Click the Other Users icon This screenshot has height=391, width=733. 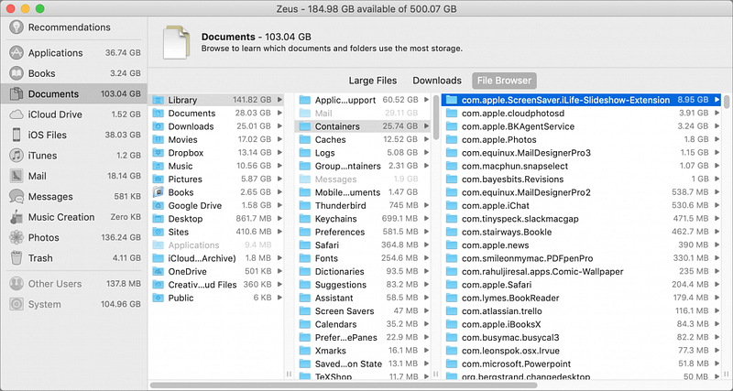point(16,284)
